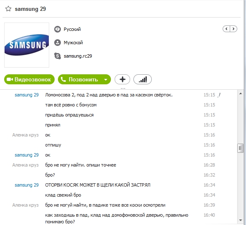The width and height of the screenshot is (246, 225).
Task: Toggle the favorite star next to samsung 29
Action: click(x=8, y=9)
